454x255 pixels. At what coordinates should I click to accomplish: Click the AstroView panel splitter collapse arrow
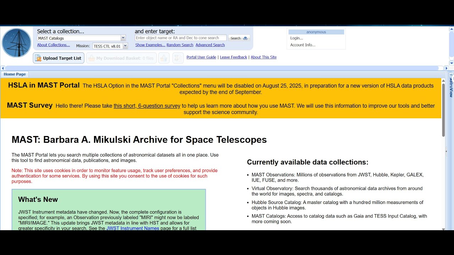pyautogui.click(x=446, y=151)
